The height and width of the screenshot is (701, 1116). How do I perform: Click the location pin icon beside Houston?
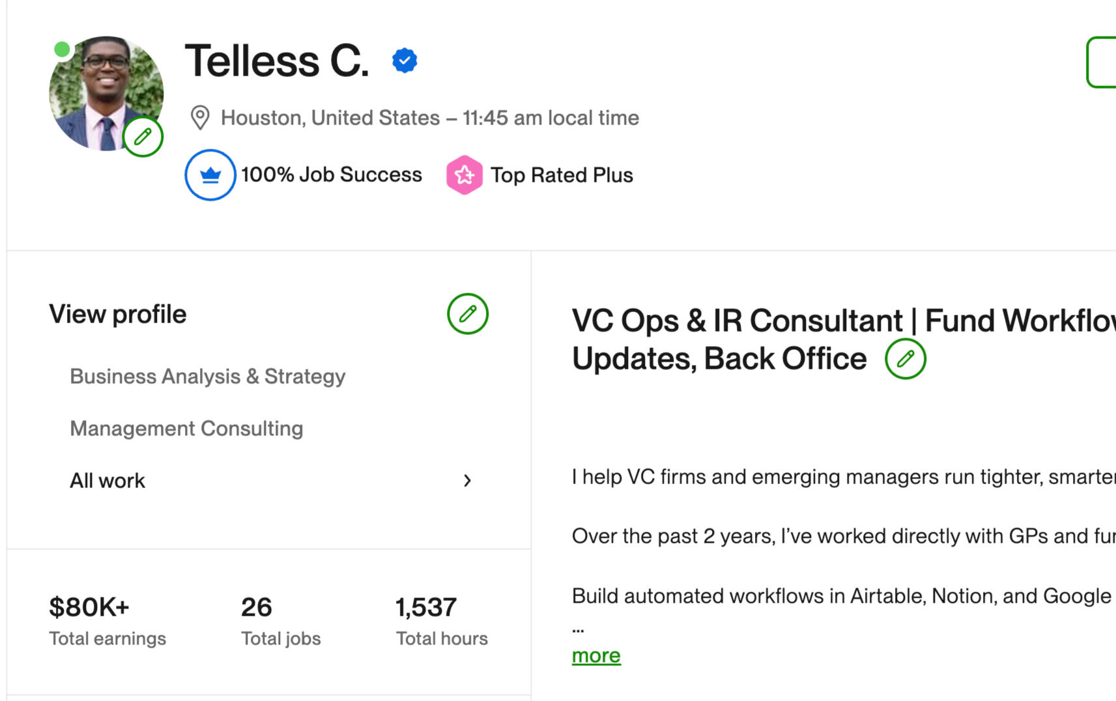point(199,118)
